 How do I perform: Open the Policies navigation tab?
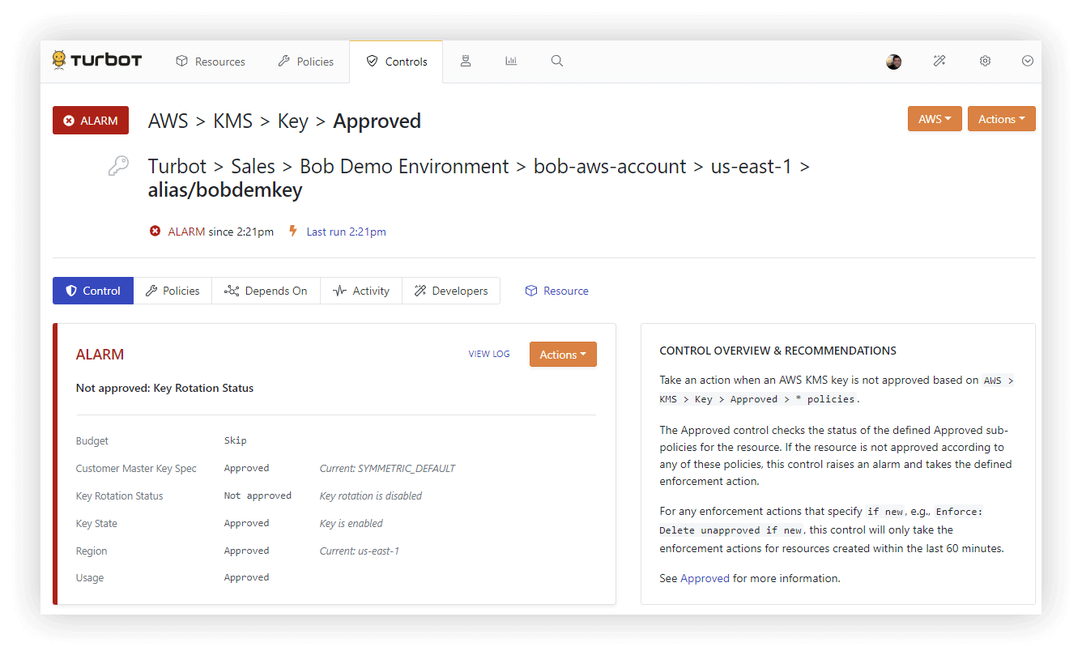[x=306, y=62]
